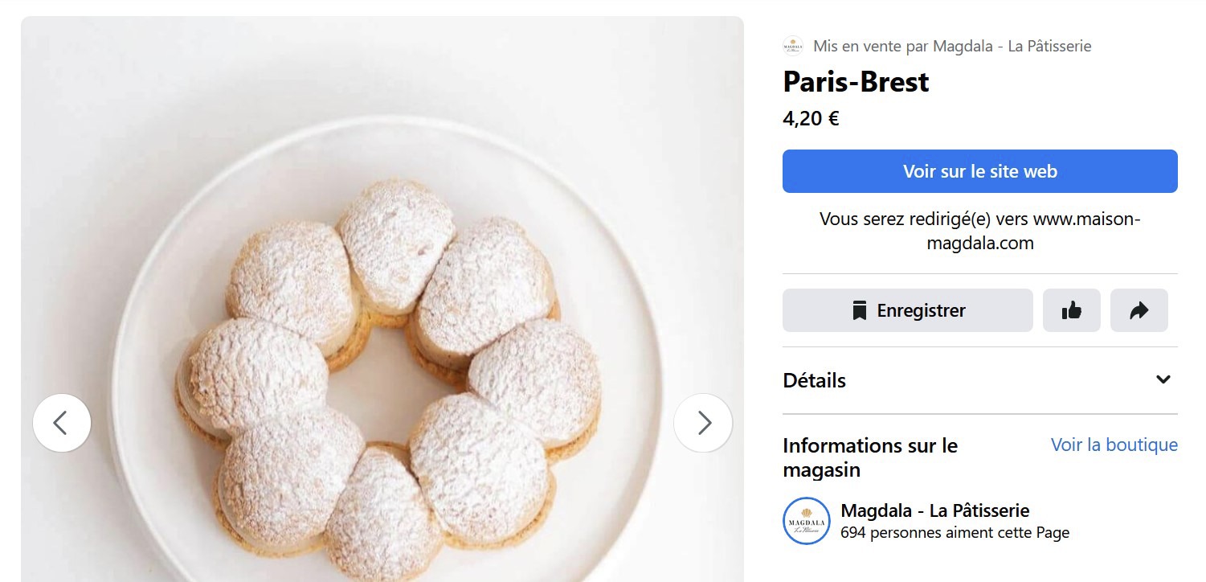Click the Informations sur le magasin heading

tap(870, 457)
